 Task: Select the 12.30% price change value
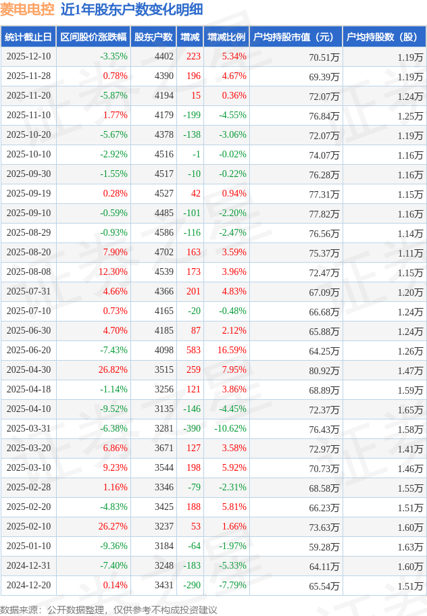point(112,272)
